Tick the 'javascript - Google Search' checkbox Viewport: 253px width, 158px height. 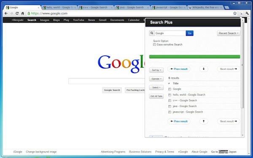click(170, 112)
